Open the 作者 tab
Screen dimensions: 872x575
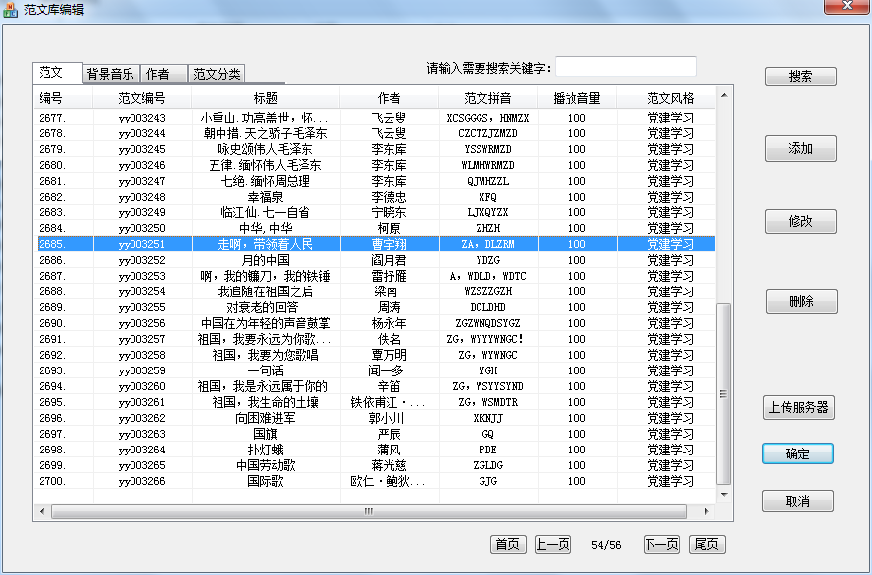pos(157,74)
